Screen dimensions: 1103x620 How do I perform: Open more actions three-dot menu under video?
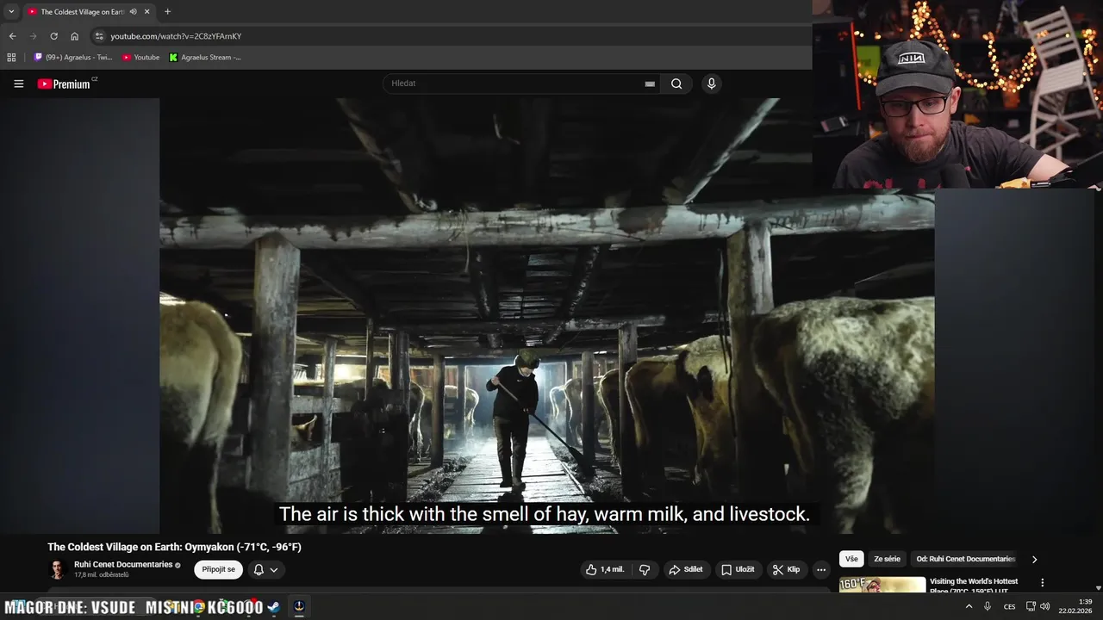point(821,569)
